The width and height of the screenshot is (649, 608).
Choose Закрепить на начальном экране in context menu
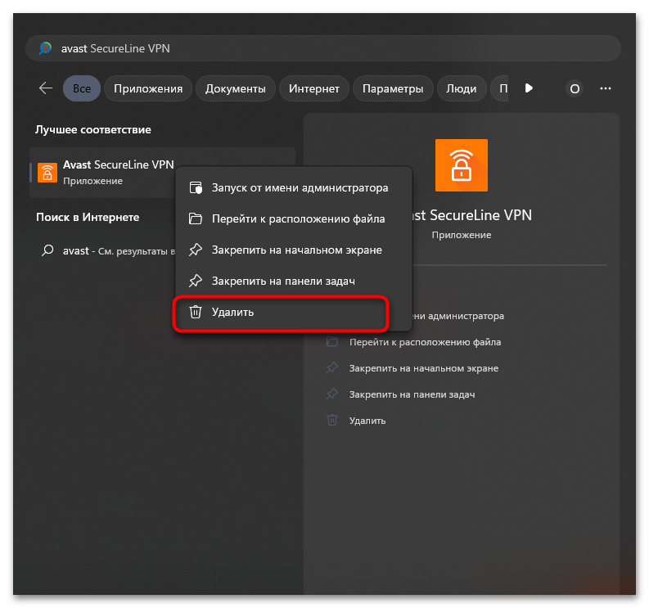point(294,250)
